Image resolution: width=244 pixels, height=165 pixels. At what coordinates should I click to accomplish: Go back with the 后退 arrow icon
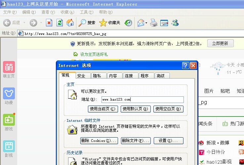coord(7,23)
